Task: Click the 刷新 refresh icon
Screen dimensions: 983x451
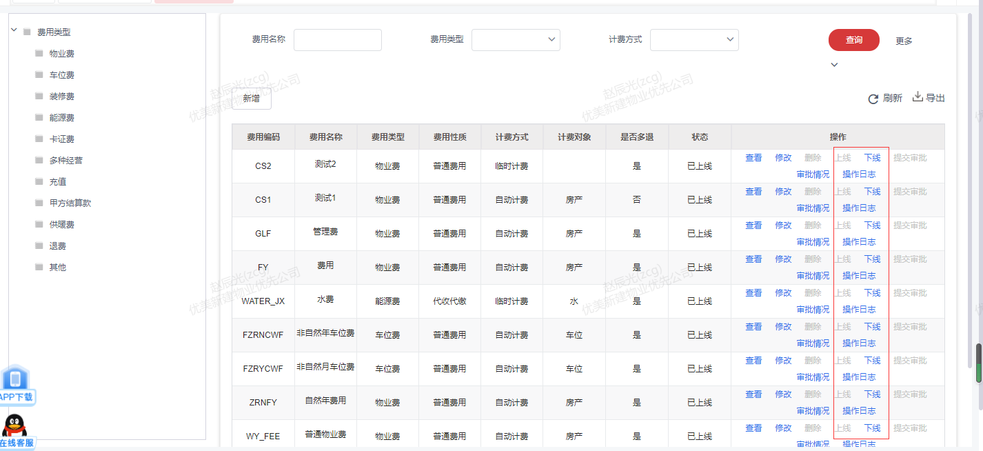Action: (x=873, y=99)
